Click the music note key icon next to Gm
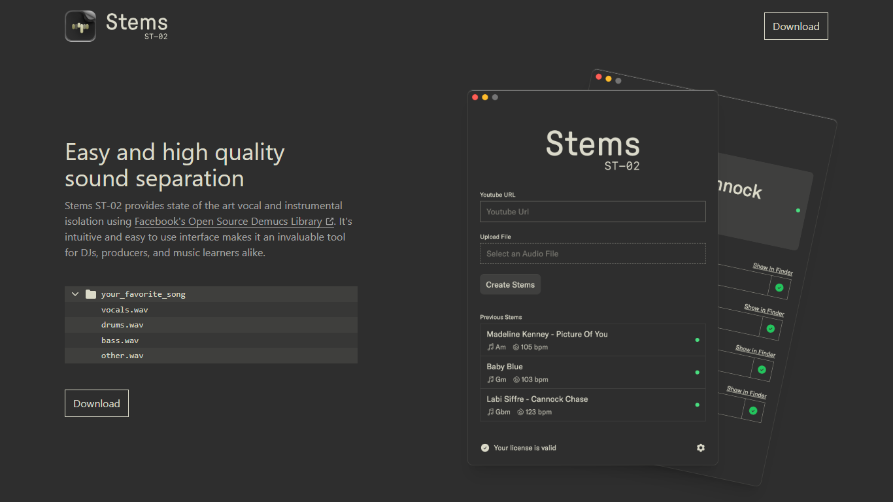The image size is (893, 502). 490,380
